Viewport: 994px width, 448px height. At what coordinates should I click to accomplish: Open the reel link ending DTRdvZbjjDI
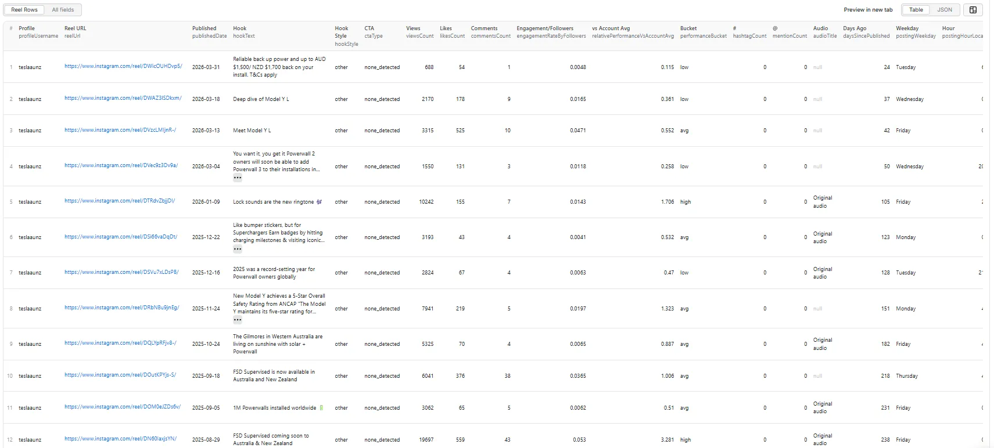(120, 201)
